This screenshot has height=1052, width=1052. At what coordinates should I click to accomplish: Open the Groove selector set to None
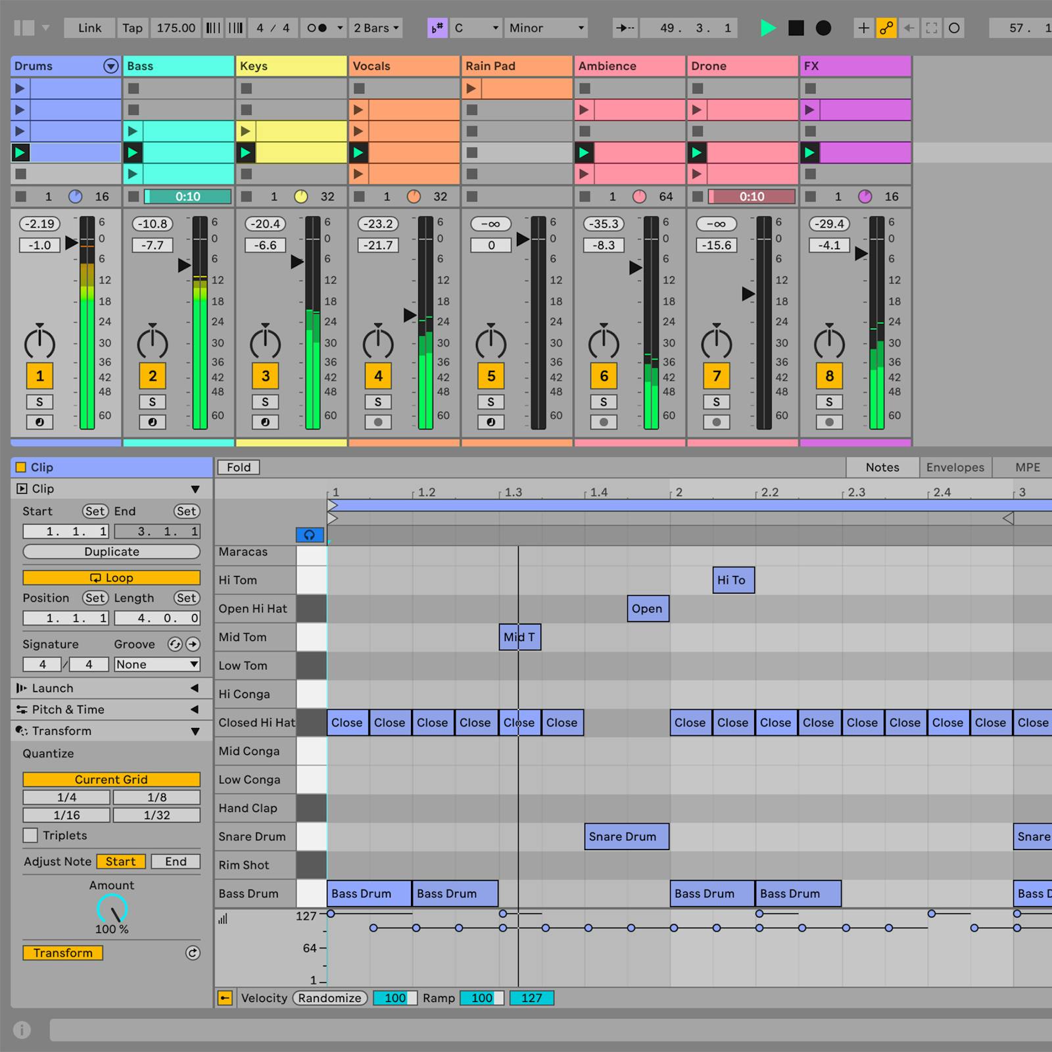[156, 664]
